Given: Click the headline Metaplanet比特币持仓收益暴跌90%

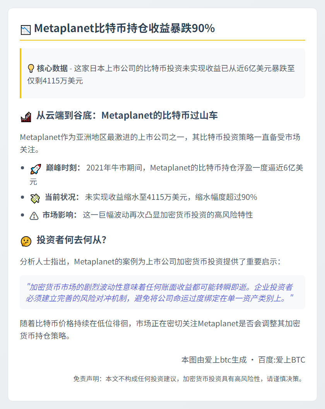Looking at the screenshot, I should pos(124,29).
